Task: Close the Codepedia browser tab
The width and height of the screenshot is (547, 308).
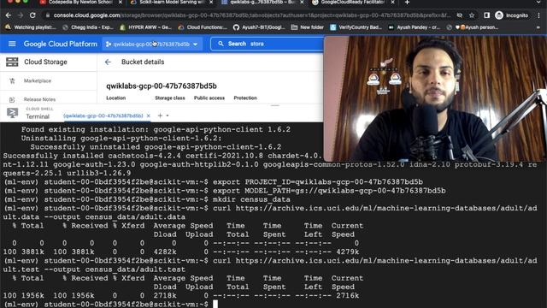Action: click(121, 2)
